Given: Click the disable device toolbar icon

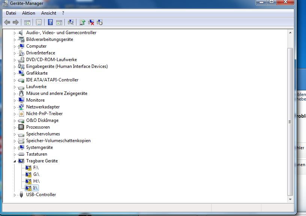Looking at the screenshot, I should (100, 22).
